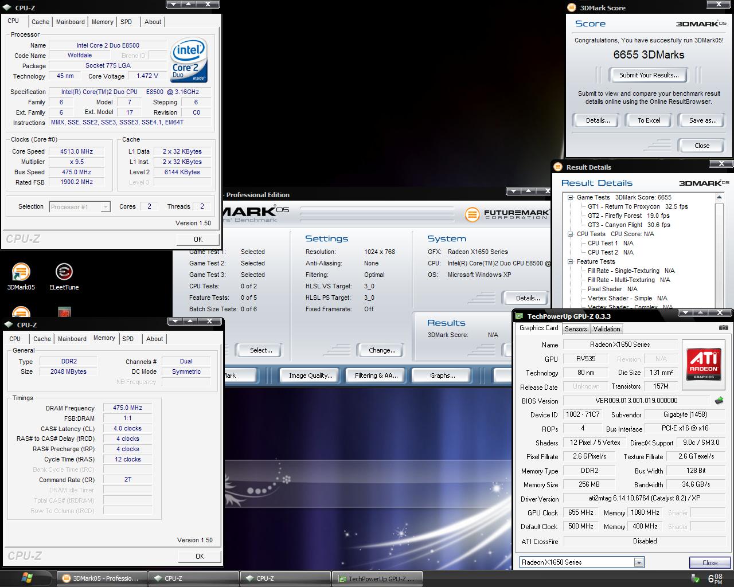The height and width of the screenshot is (587, 734).
Task: Open the About tab in CPU-Z memory window
Action: click(154, 339)
